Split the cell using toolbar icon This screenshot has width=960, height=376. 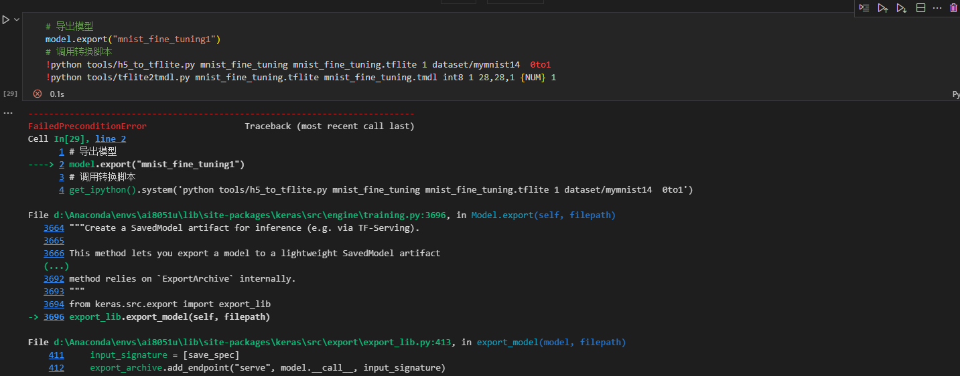[920, 8]
